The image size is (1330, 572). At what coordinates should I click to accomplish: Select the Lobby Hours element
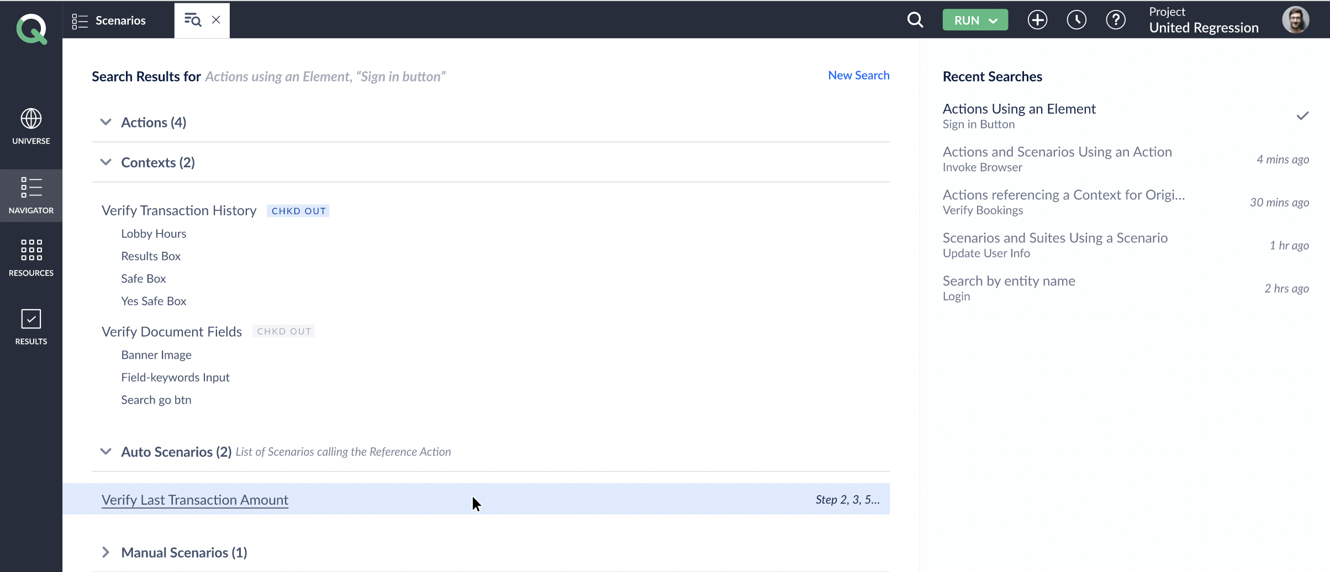tap(154, 234)
